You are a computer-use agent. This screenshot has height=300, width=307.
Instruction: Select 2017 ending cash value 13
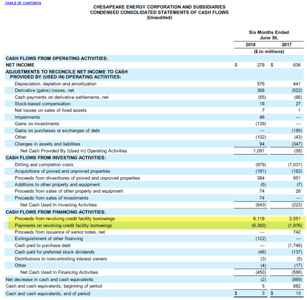tap(298, 293)
